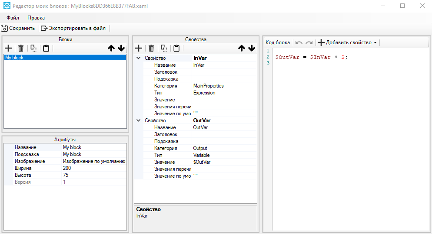Add a new block in Блоки panel
This screenshot has height=234, width=432.
[8, 48]
